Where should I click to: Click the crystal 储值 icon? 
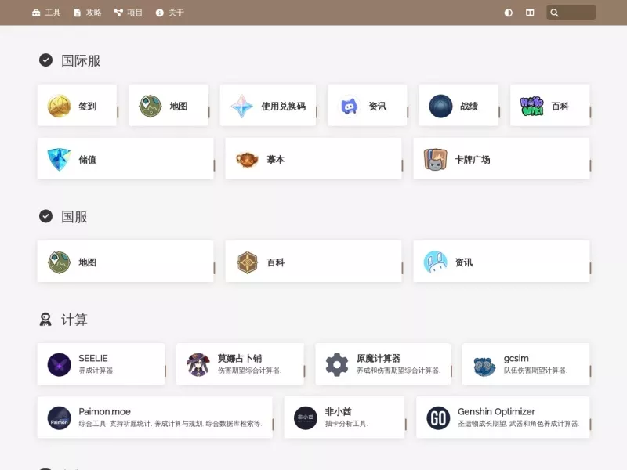pos(60,160)
